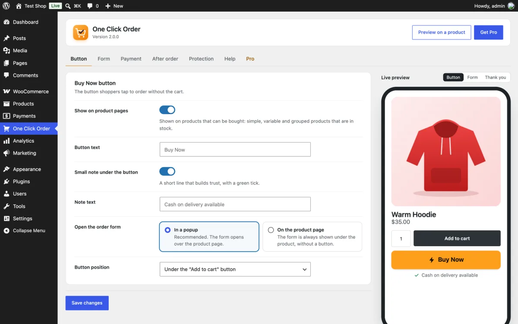The image size is (518, 324).
Task: Click the Pages icon in sidebar
Action: [6, 63]
